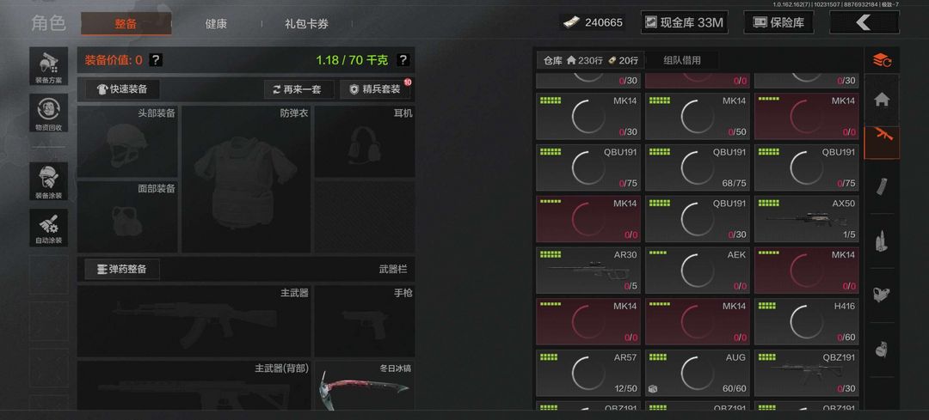Image resolution: width=929 pixels, height=420 pixels.
Task: Select the magazine filter icon in sidebar
Action: coord(882,186)
